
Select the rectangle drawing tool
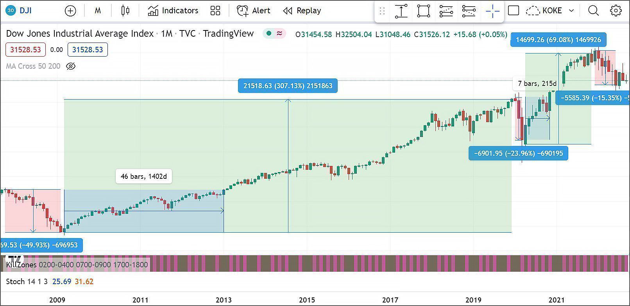424,11
